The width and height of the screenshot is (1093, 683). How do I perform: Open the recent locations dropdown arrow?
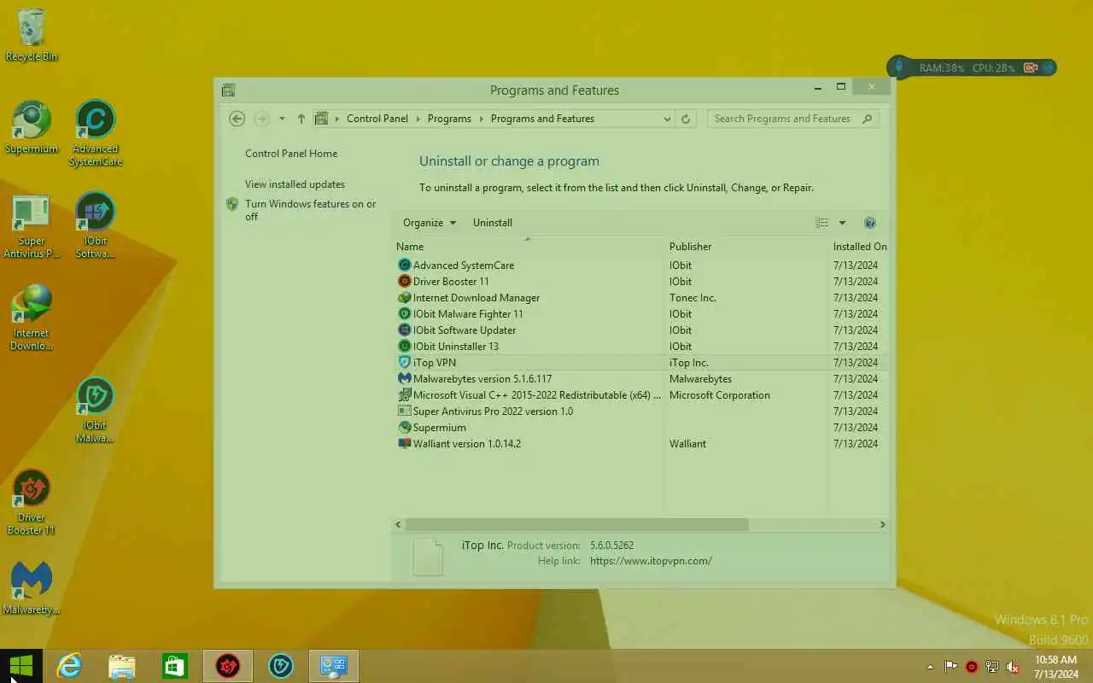coord(282,119)
